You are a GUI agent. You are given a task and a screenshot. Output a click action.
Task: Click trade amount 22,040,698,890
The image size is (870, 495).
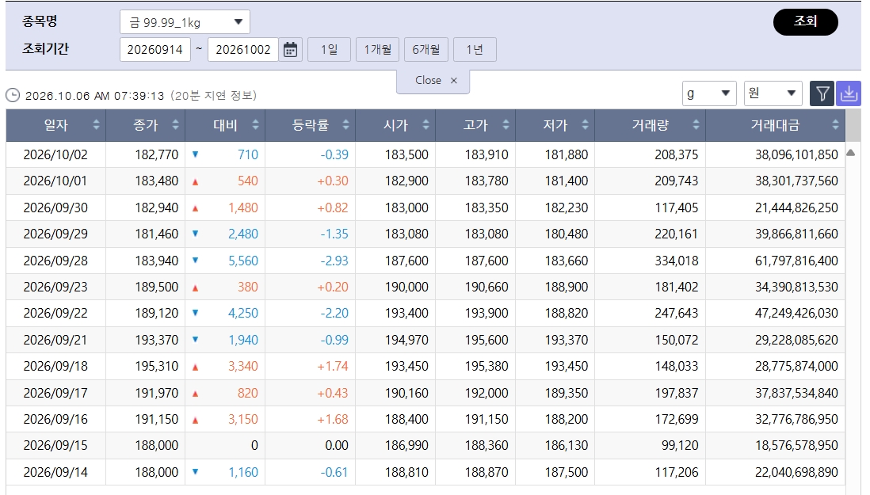(796, 472)
